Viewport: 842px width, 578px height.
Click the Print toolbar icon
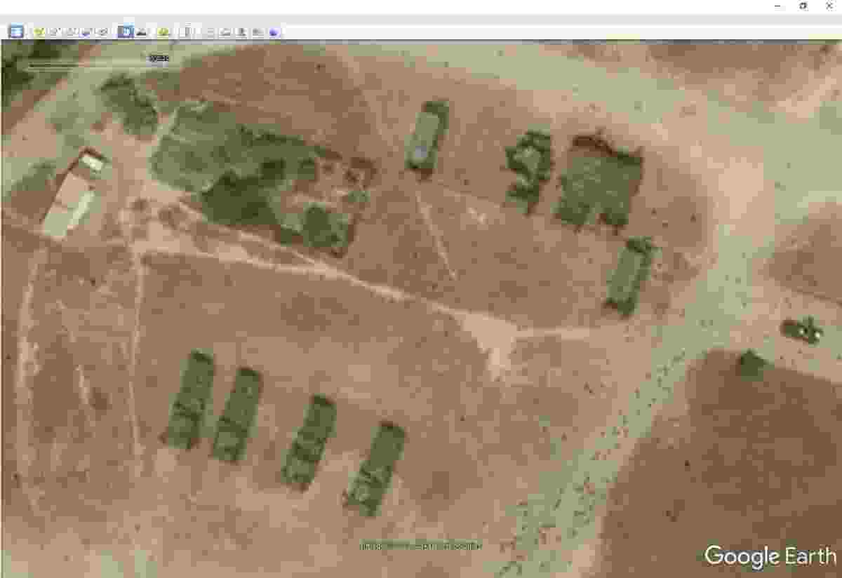point(225,32)
